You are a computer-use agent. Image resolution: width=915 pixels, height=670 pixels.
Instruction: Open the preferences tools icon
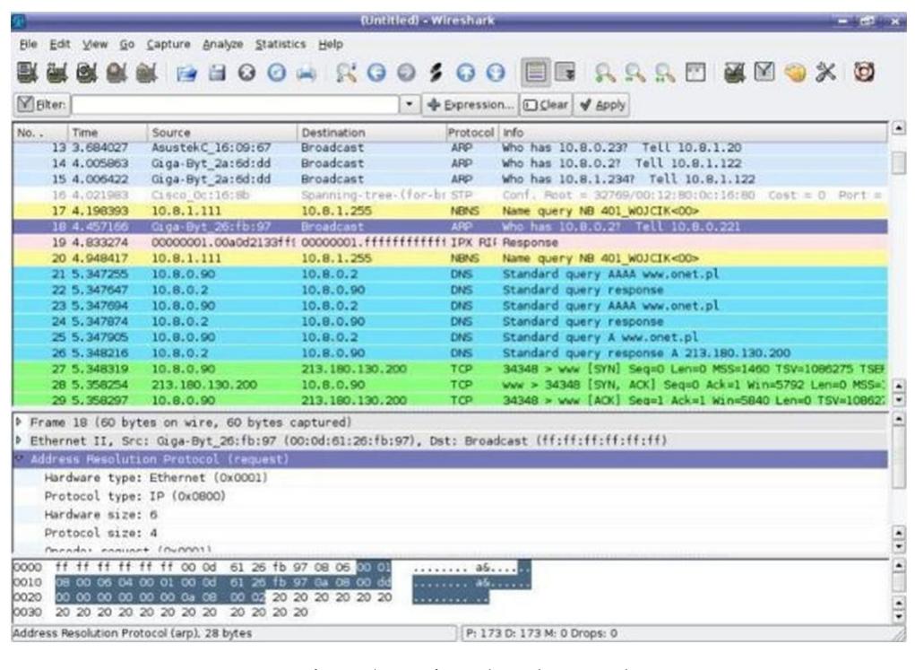point(825,73)
